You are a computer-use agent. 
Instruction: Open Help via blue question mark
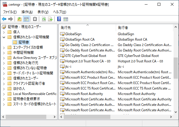click(59, 19)
